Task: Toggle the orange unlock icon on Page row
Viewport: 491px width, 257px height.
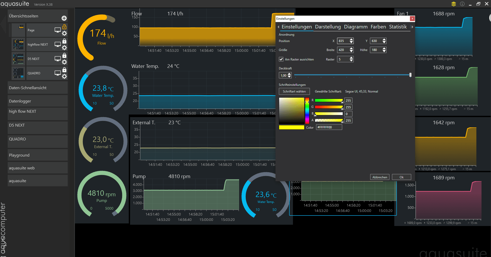Action: 64,27
